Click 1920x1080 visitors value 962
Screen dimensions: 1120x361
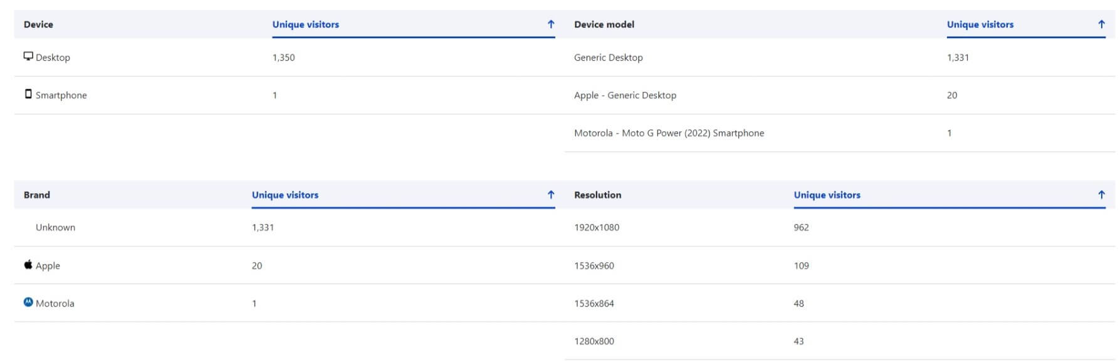pos(801,227)
